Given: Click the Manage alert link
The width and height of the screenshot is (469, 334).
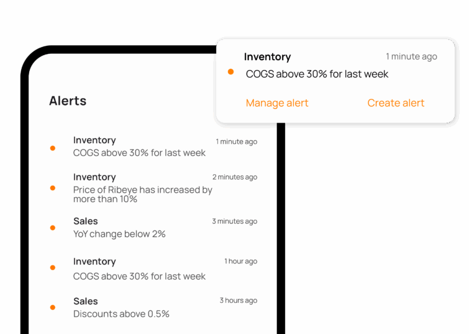Looking at the screenshot, I should [x=276, y=103].
